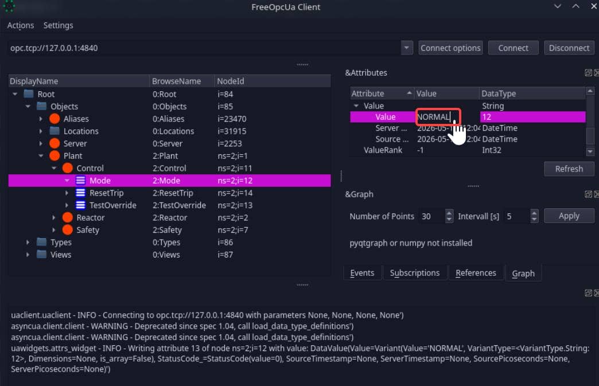Click the orange Server node icon
Image resolution: width=599 pixels, height=386 pixels.
[55, 143]
